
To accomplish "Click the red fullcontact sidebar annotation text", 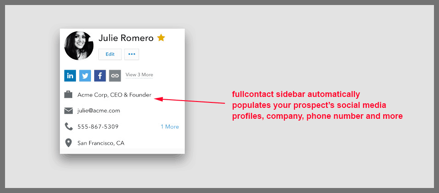I will [x=317, y=105].
